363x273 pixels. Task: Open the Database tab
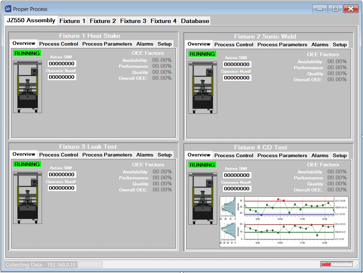pos(195,21)
